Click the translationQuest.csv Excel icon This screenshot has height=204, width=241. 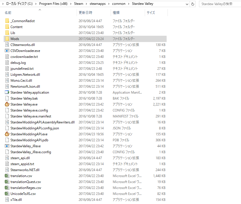click(x=7, y=182)
